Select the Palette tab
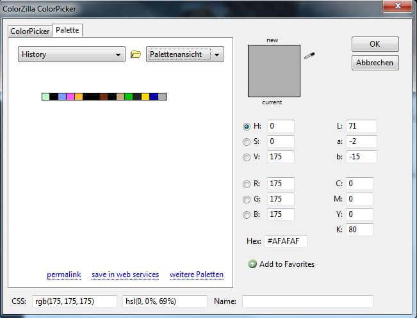 67,30
